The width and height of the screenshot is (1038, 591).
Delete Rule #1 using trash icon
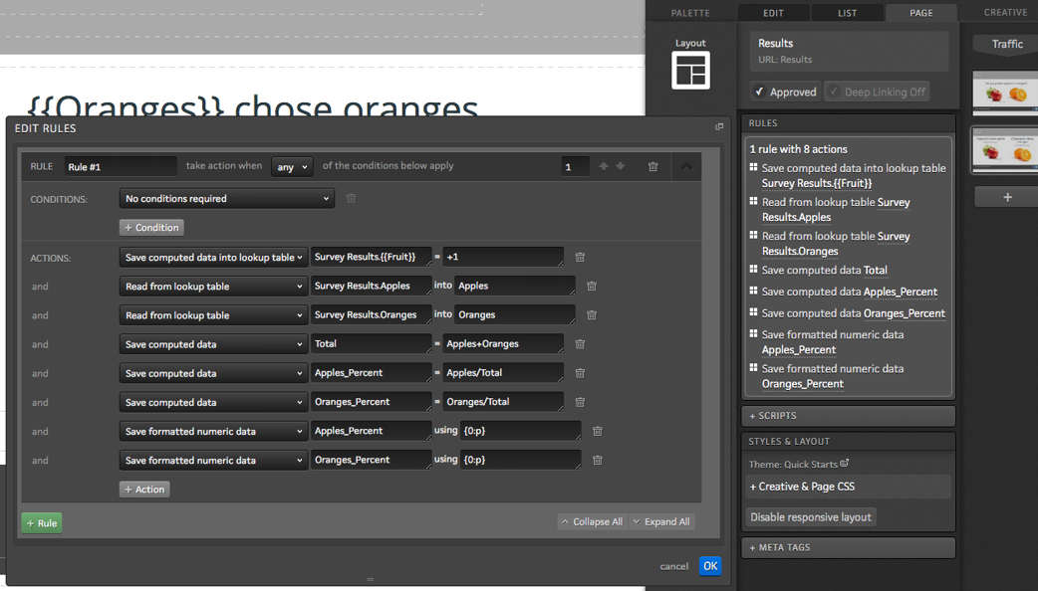[x=652, y=166]
